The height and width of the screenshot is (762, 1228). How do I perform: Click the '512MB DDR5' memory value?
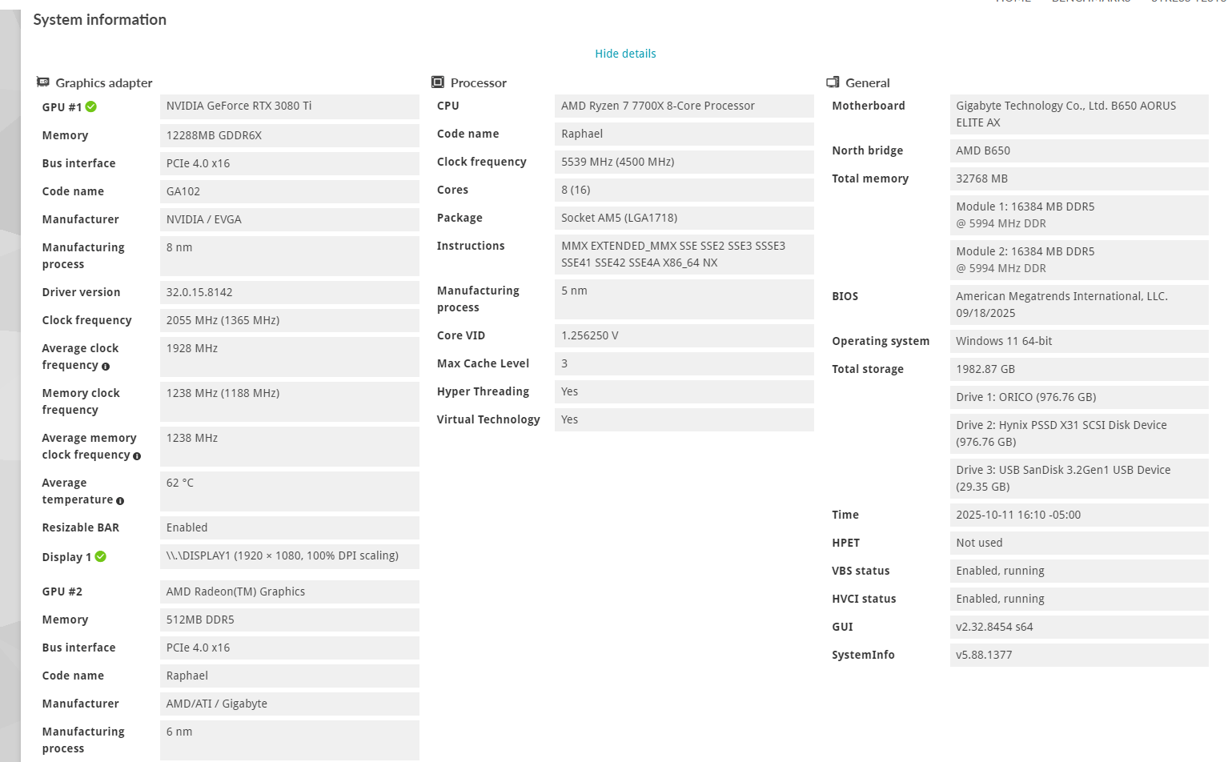[290, 620]
